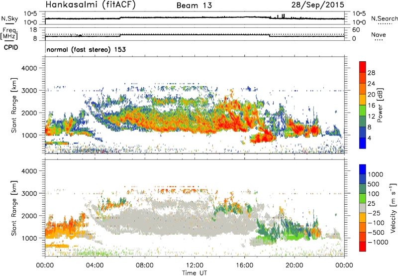Click the Slant Range label of velocity panel
Viewport: 398px width, 276px height.
[14, 208]
